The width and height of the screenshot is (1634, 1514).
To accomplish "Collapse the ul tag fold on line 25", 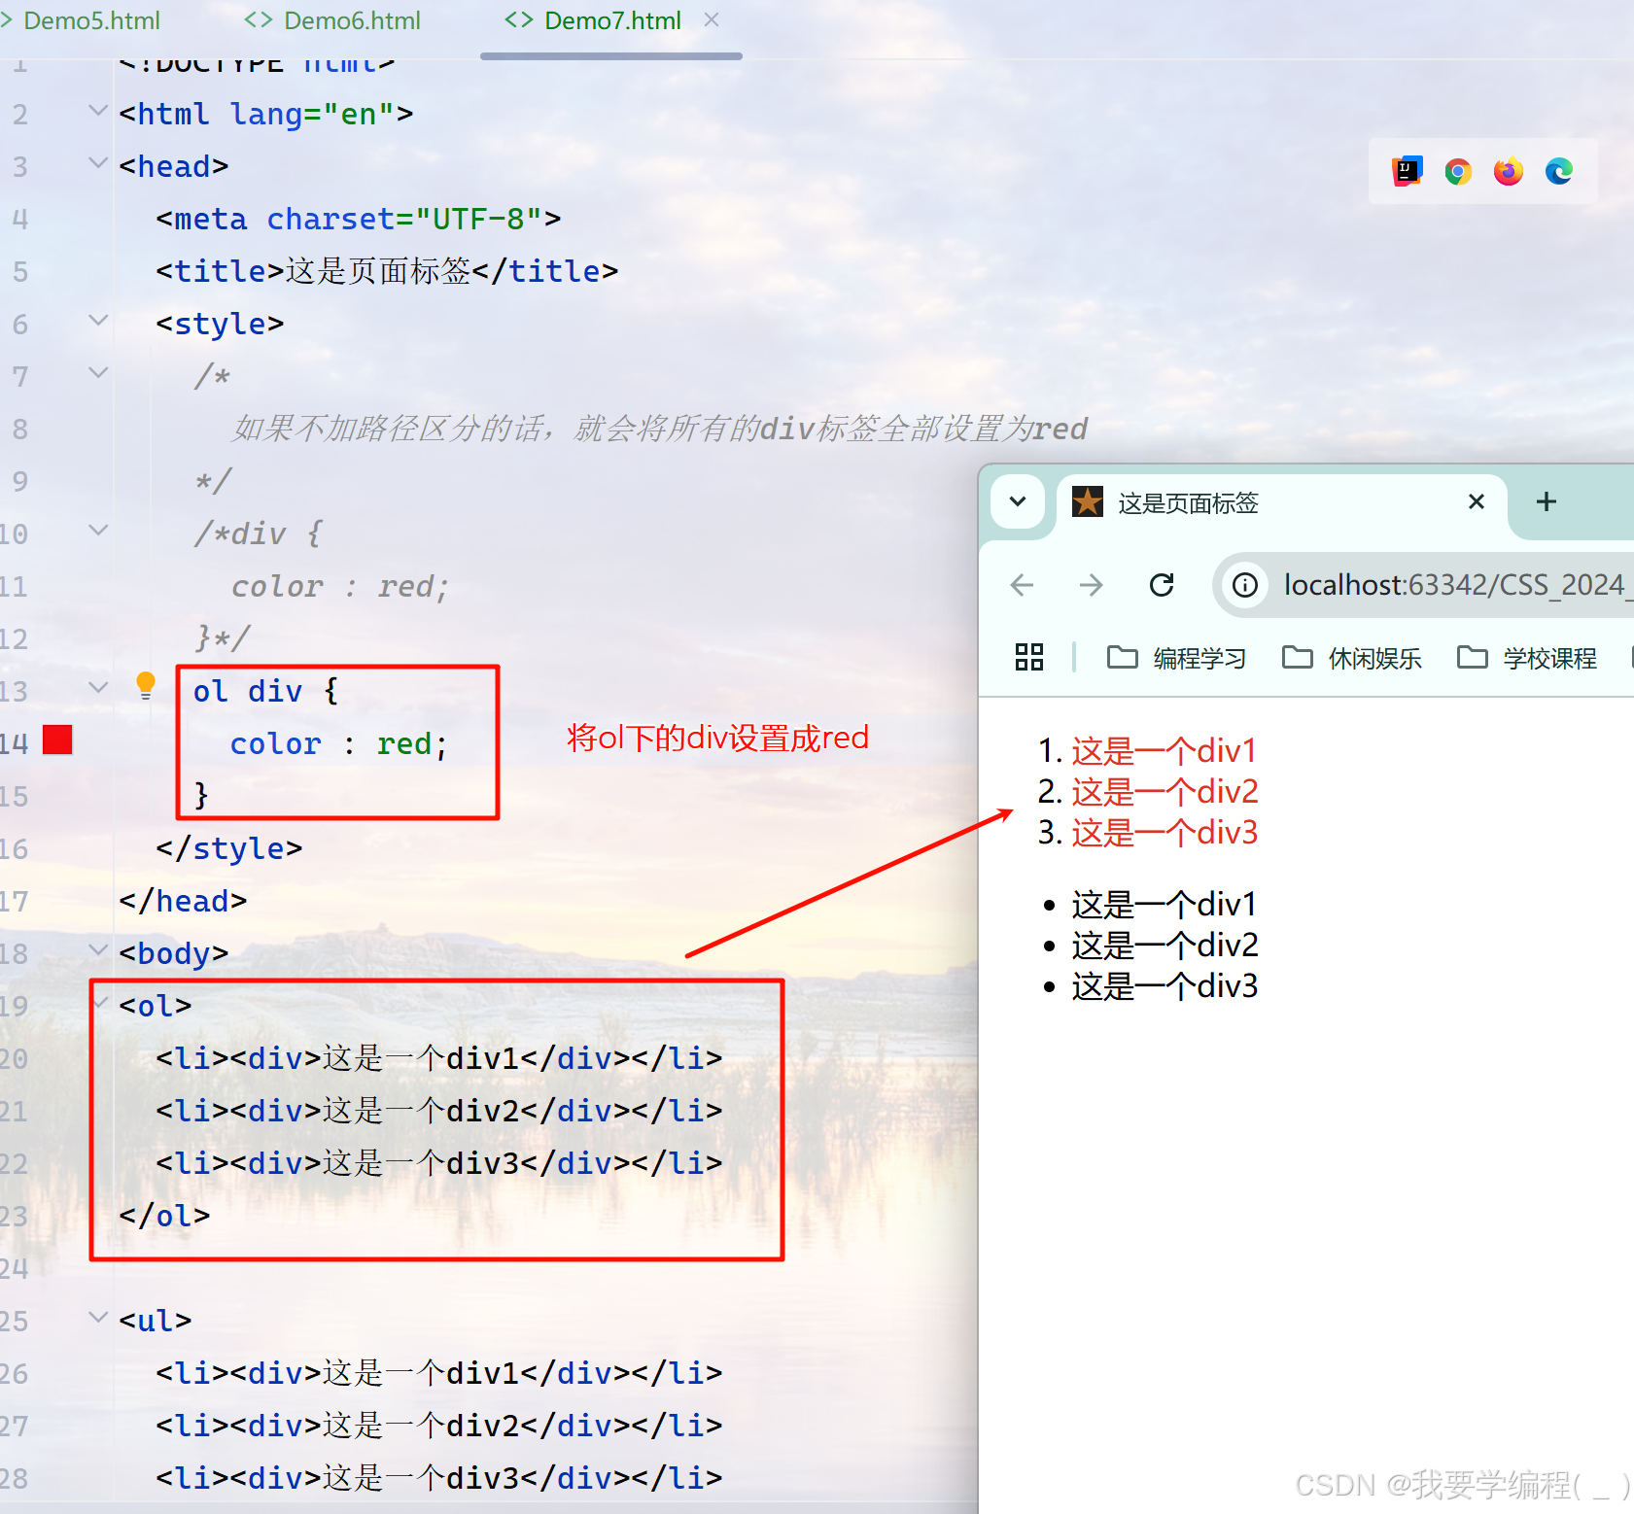I will point(98,1318).
